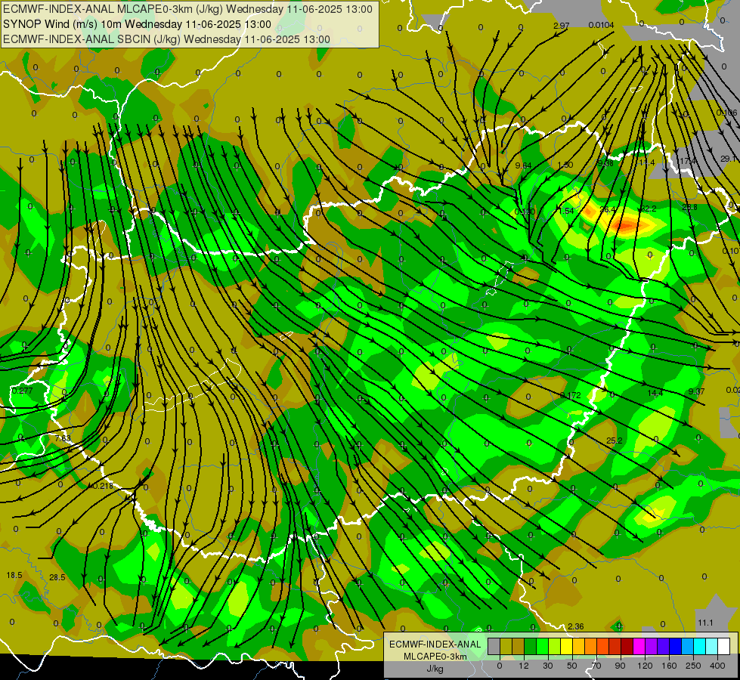The height and width of the screenshot is (680, 740).
Task: Click the dark red swatch before magenta
Action: coord(627,646)
